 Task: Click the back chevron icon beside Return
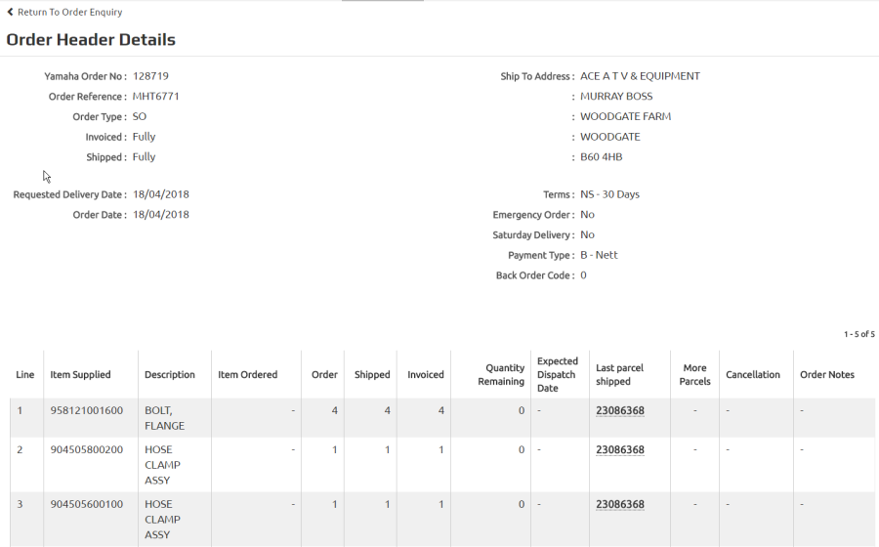(x=10, y=12)
